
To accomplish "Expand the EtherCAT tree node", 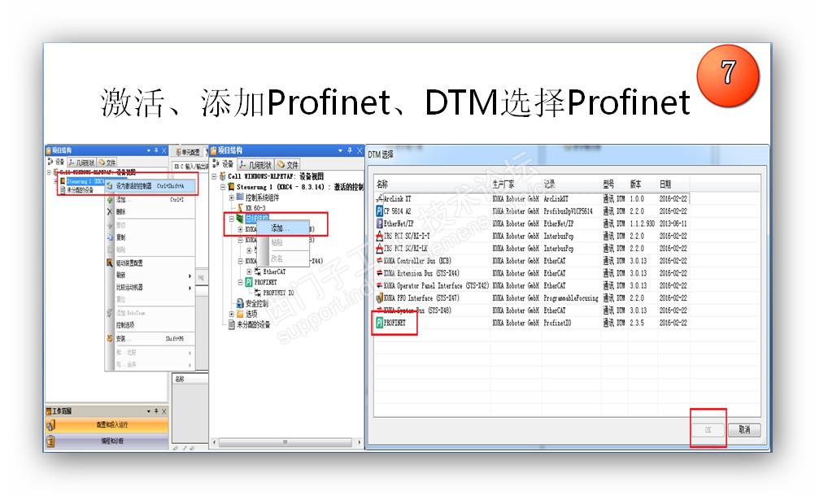I will [x=249, y=271].
